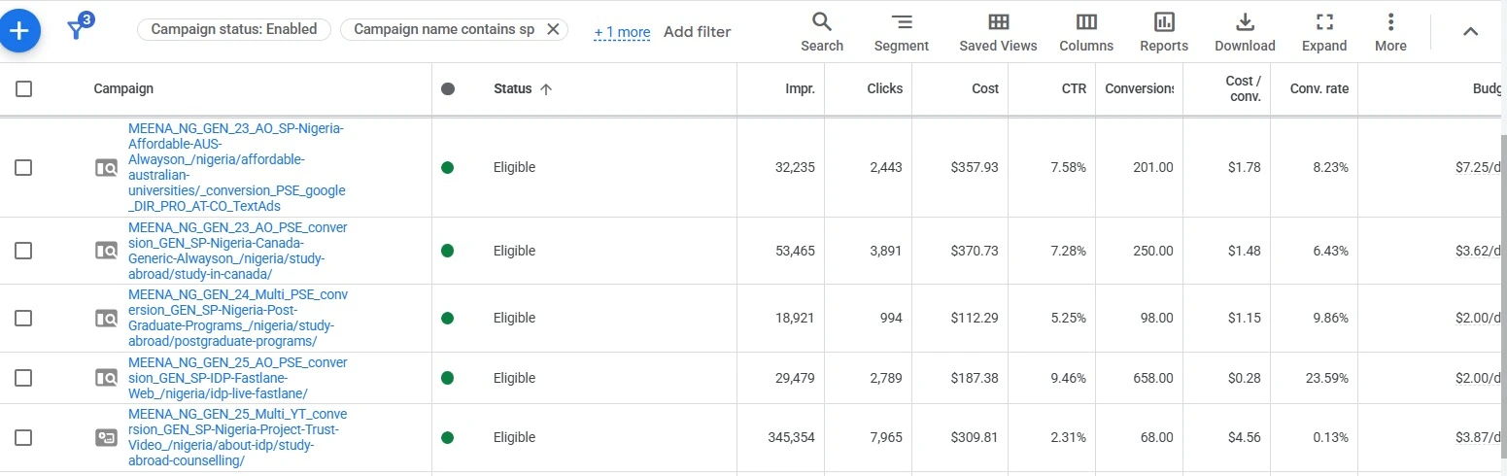Open the Segment tool

[x=902, y=32]
